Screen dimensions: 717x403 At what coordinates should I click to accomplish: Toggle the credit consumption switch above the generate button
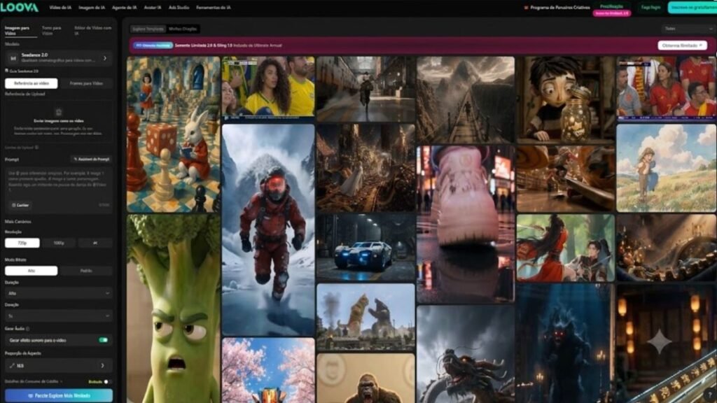click(106, 381)
